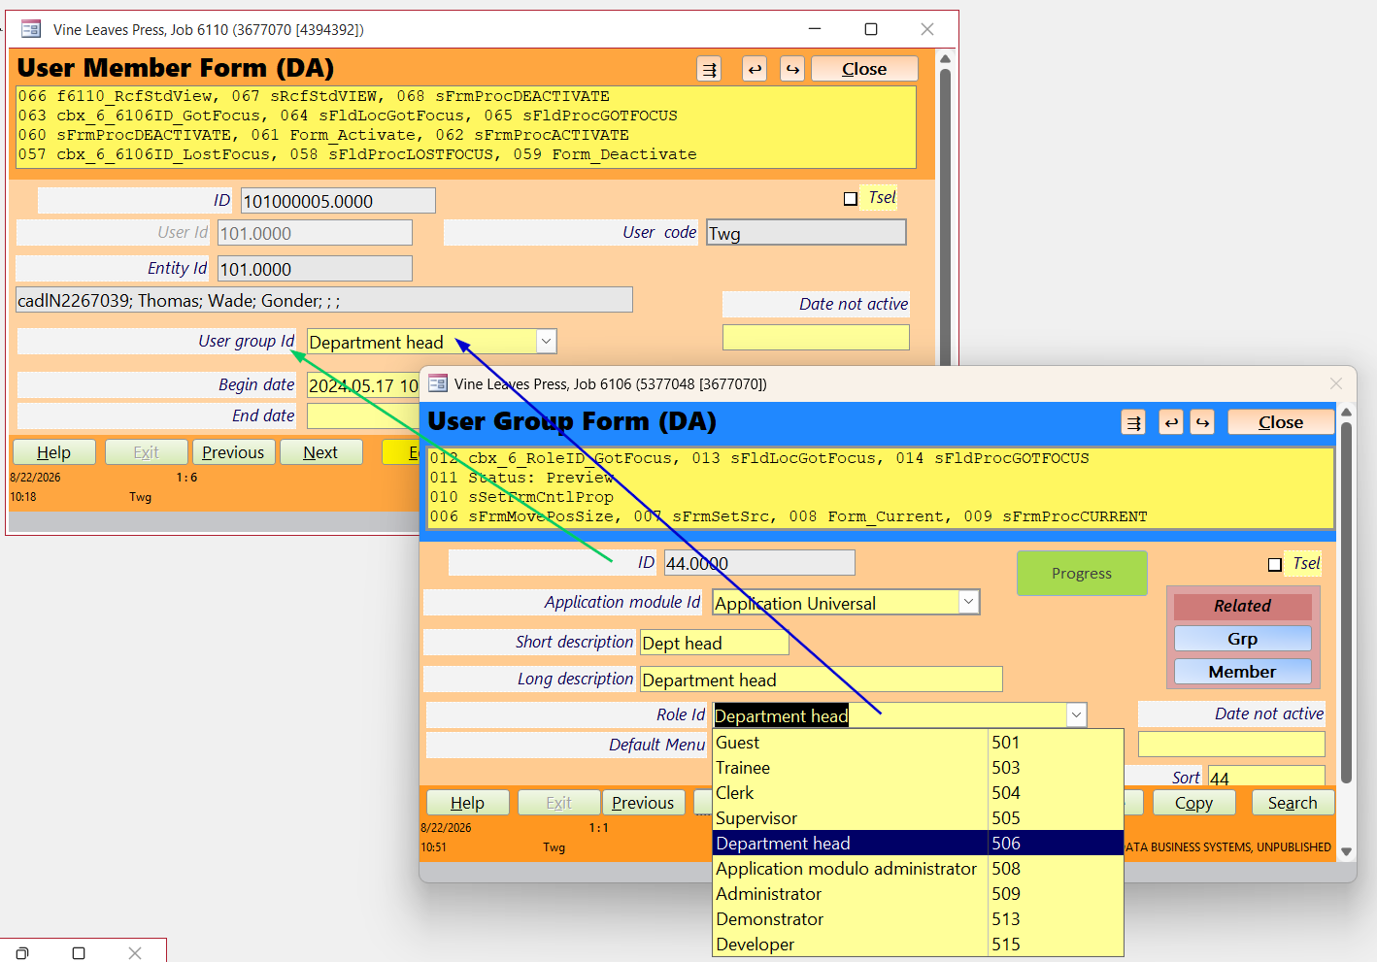1377x962 pixels.
Task: Open related Member records
Action: [1242, 672]
